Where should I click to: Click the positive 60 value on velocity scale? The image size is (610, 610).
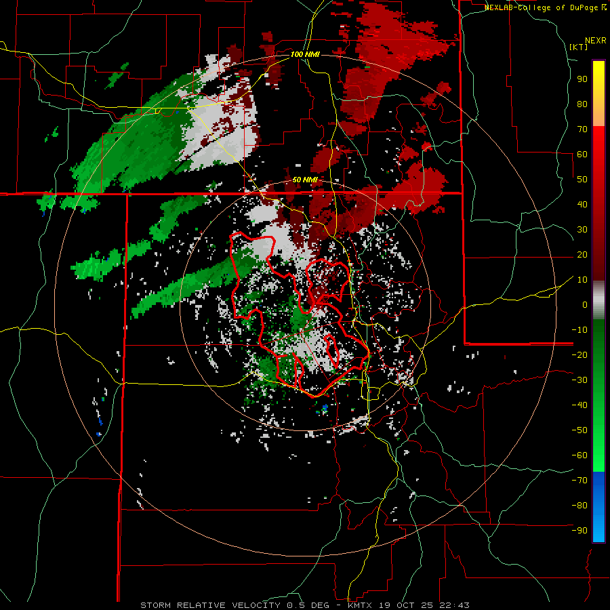pyautogui.click(x=582, y=154)
